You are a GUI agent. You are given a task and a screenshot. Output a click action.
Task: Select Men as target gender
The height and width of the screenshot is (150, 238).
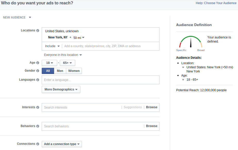(60, 71)
